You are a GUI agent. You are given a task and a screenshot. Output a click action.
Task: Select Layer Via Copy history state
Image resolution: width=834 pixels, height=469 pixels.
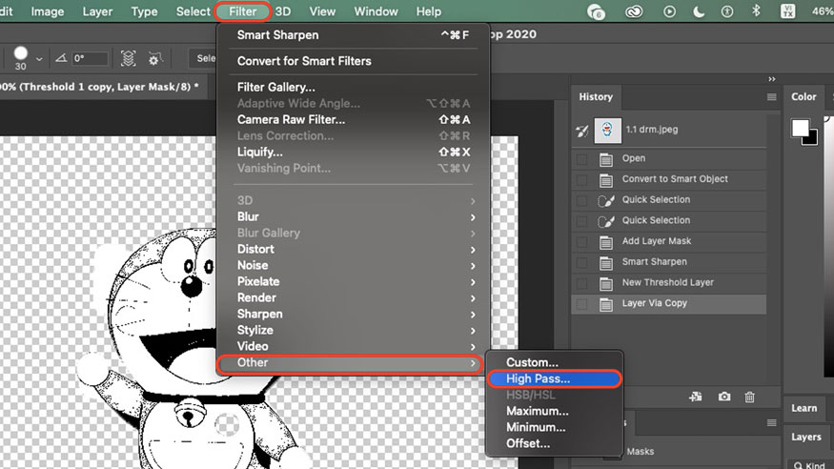[x=669, y=304]
